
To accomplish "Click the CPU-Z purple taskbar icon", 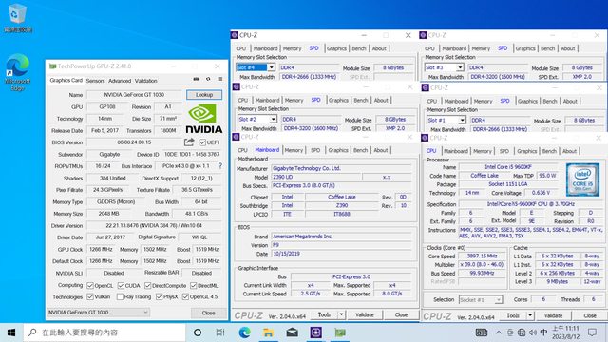I will pyautogui.click(x=315, y=332).
